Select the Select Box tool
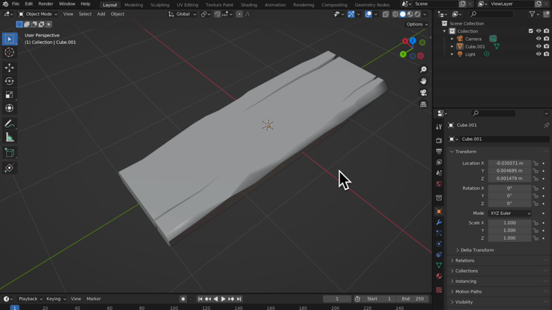Image resolution: width=552 pixels, height=310 pixels. tap(10, 39)
